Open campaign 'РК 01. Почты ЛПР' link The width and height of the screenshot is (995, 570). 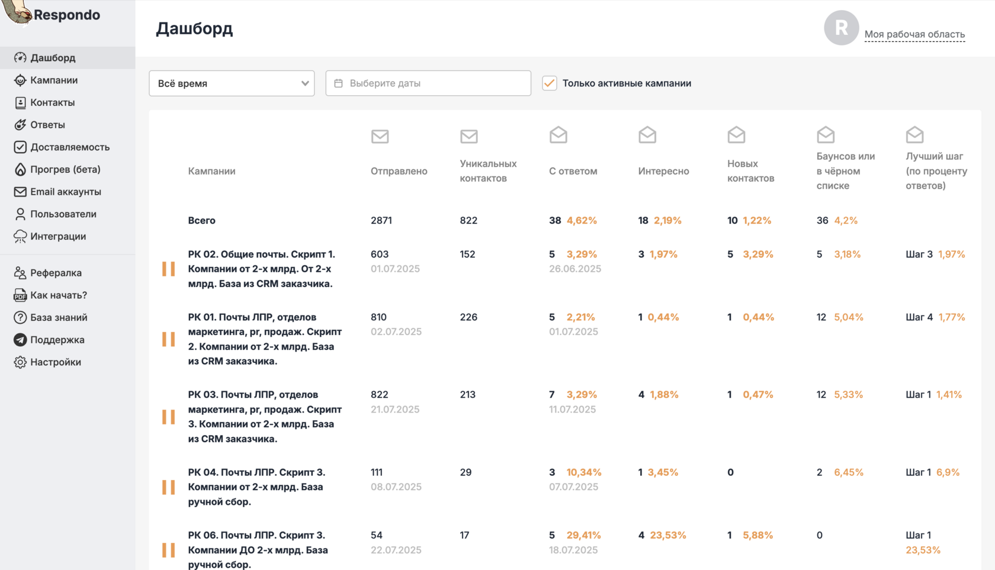click(x=265, y=339)
